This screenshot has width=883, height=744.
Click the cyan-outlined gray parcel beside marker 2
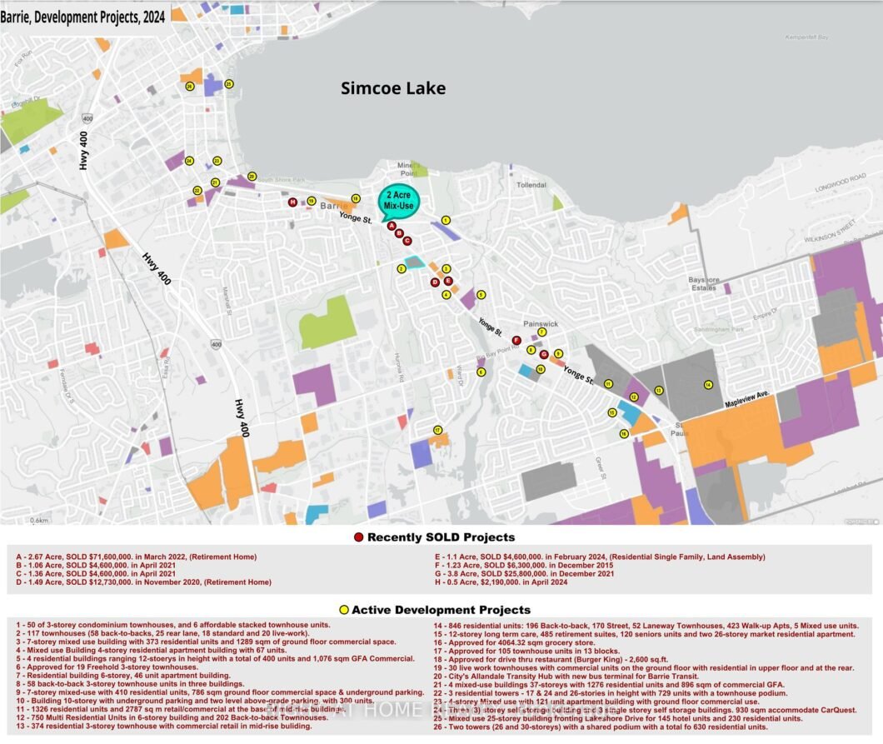click(x=414, y=263)
